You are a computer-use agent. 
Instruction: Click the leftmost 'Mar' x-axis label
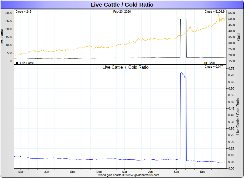coord(21,172)
